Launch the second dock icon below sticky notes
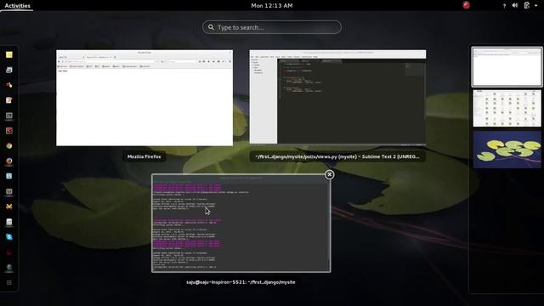The width and height of the screenshot is (544, 306). click(9, 70)
